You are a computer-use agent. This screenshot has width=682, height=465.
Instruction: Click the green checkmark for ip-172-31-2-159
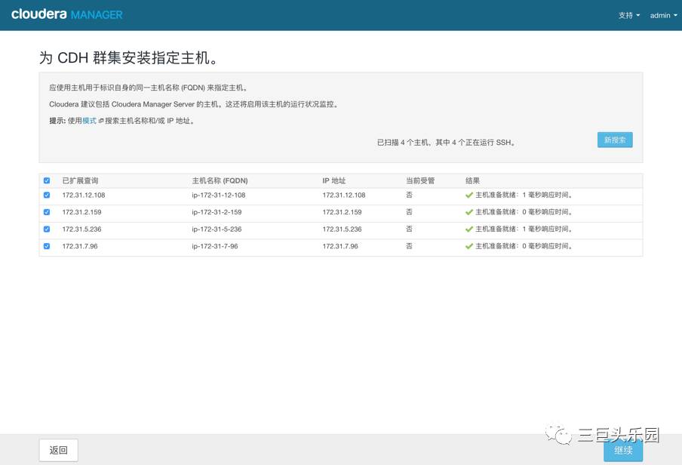(x=469, y=212)
